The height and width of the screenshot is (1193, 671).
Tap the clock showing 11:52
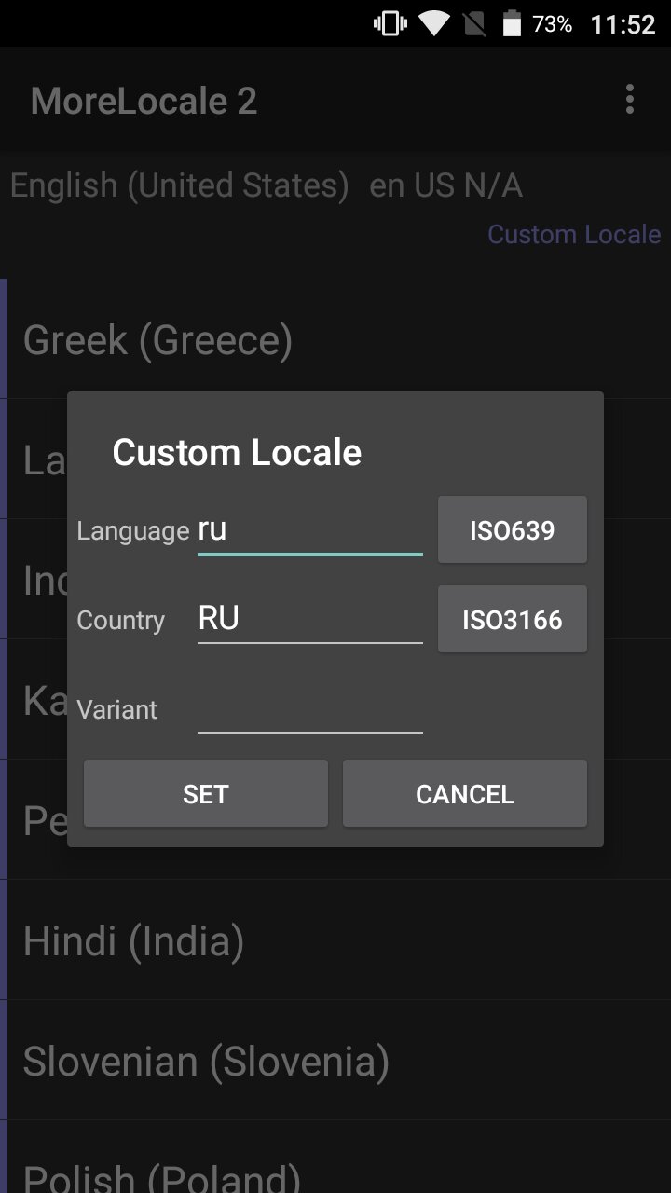point(623,24)
